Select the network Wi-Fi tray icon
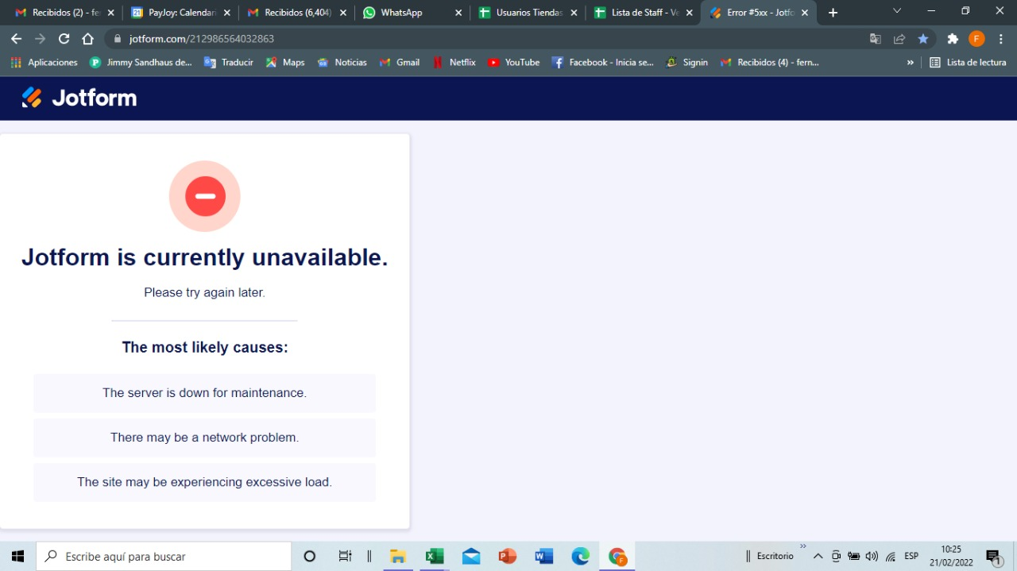 [890, 556]
